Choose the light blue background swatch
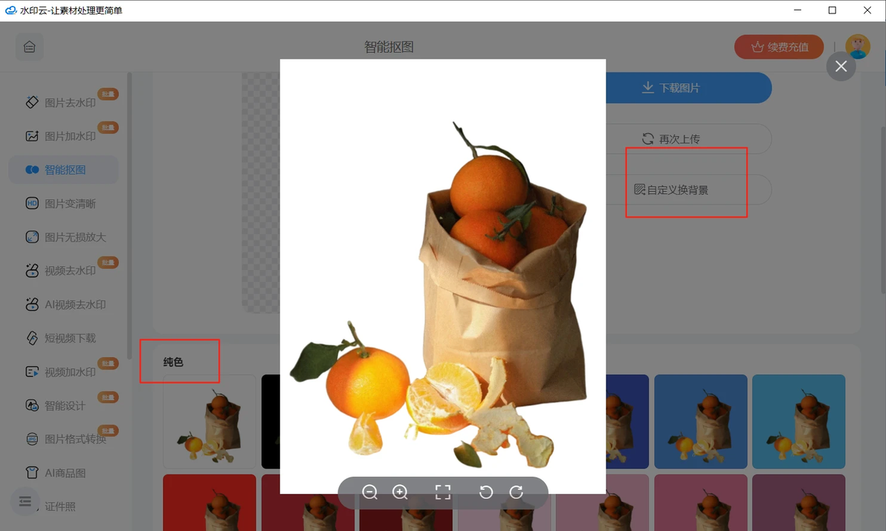 798,421
